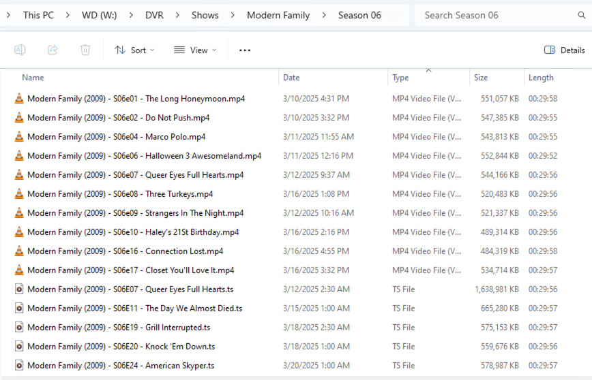
Task: Click the search magnifier icon
Action: click(581, 15)
